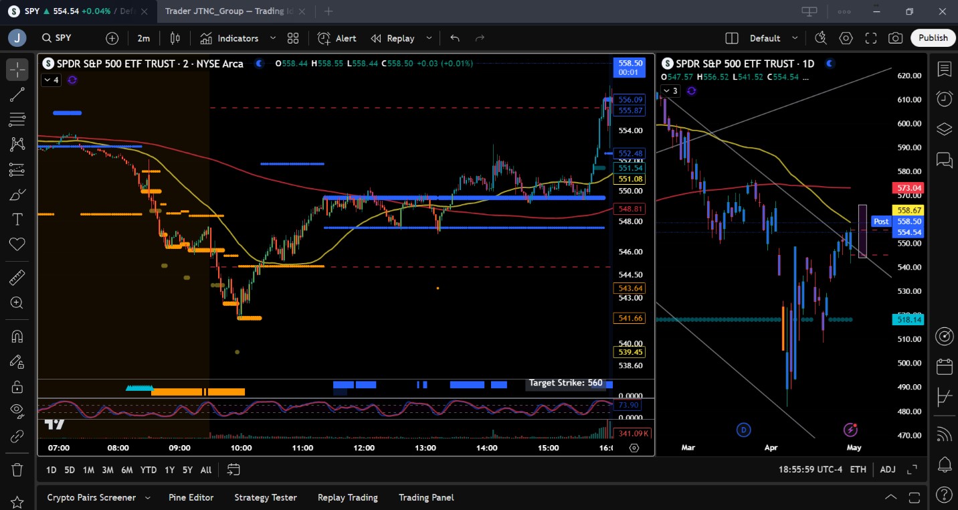Open the Trading Panel tab
The width and height of the screenshot is (958, 510).
[426, 497]
